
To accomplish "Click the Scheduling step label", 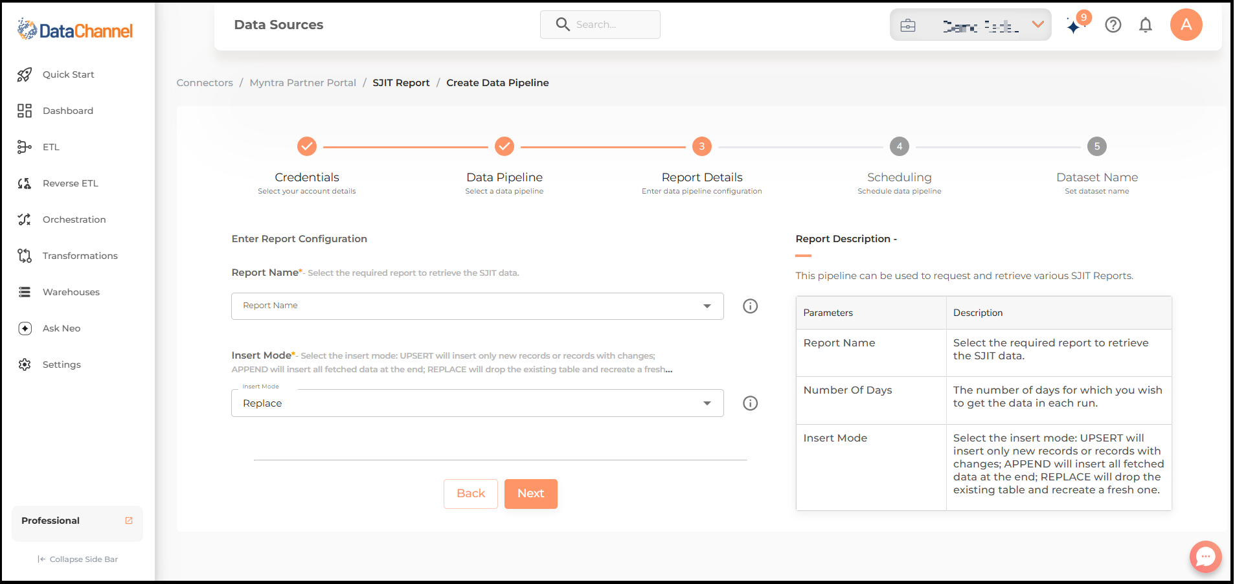I will tap(900, 177).
